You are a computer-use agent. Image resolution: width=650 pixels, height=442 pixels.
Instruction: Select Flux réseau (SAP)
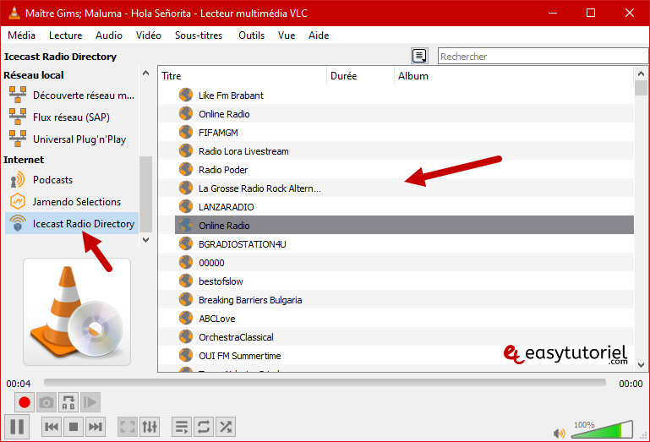[x=72, y=117]
